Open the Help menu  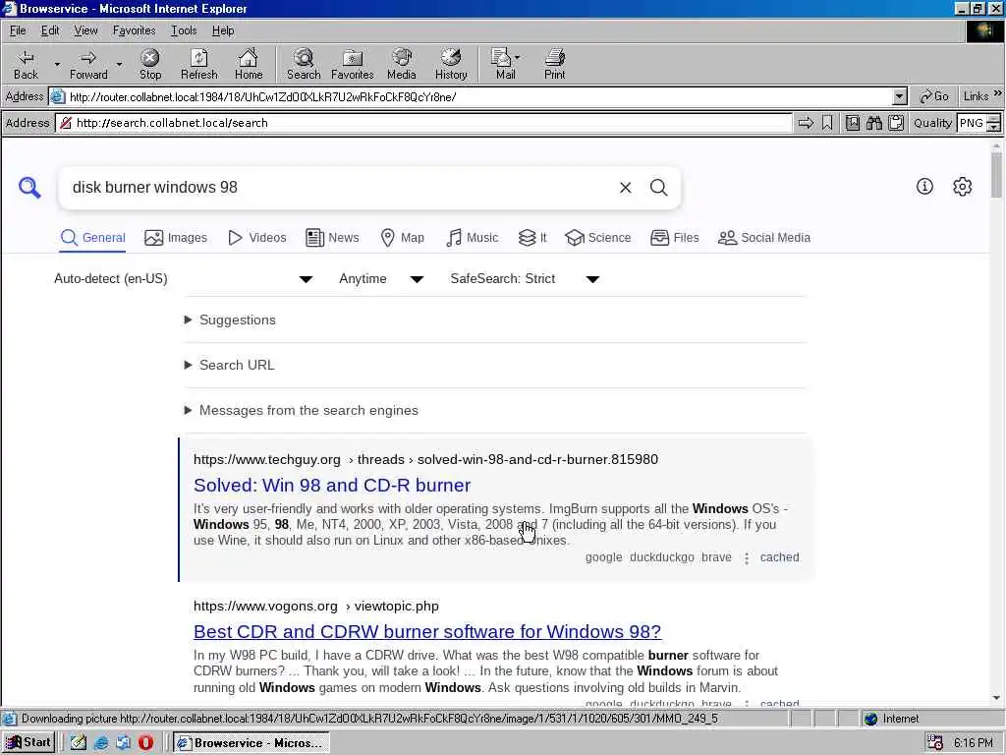click(x=223, y=30)
